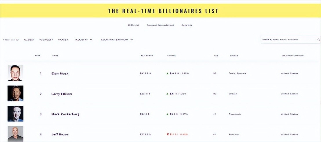
Task: Click red down arrow in Jeff Bezos's row
Action: click(x=167, y=134)
